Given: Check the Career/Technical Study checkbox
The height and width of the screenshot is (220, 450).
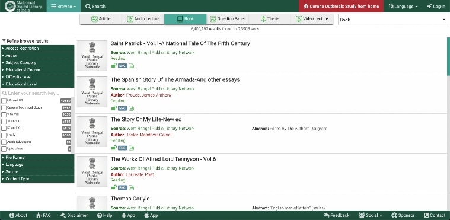Looking at the screenshot, I should [4, 108].
